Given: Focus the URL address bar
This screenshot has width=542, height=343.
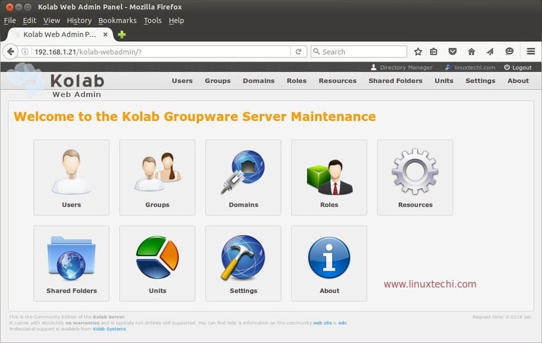Looking at the screenshot, I should (161, 52).
